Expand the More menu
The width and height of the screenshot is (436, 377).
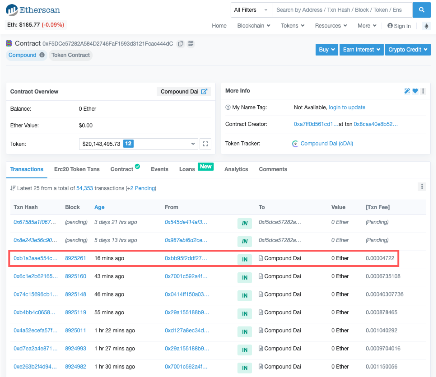367,26
